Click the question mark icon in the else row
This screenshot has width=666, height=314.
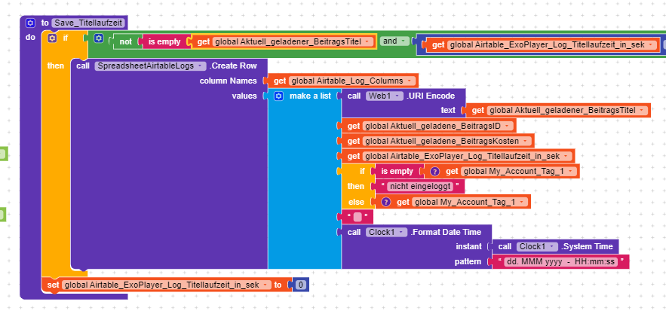385,202
